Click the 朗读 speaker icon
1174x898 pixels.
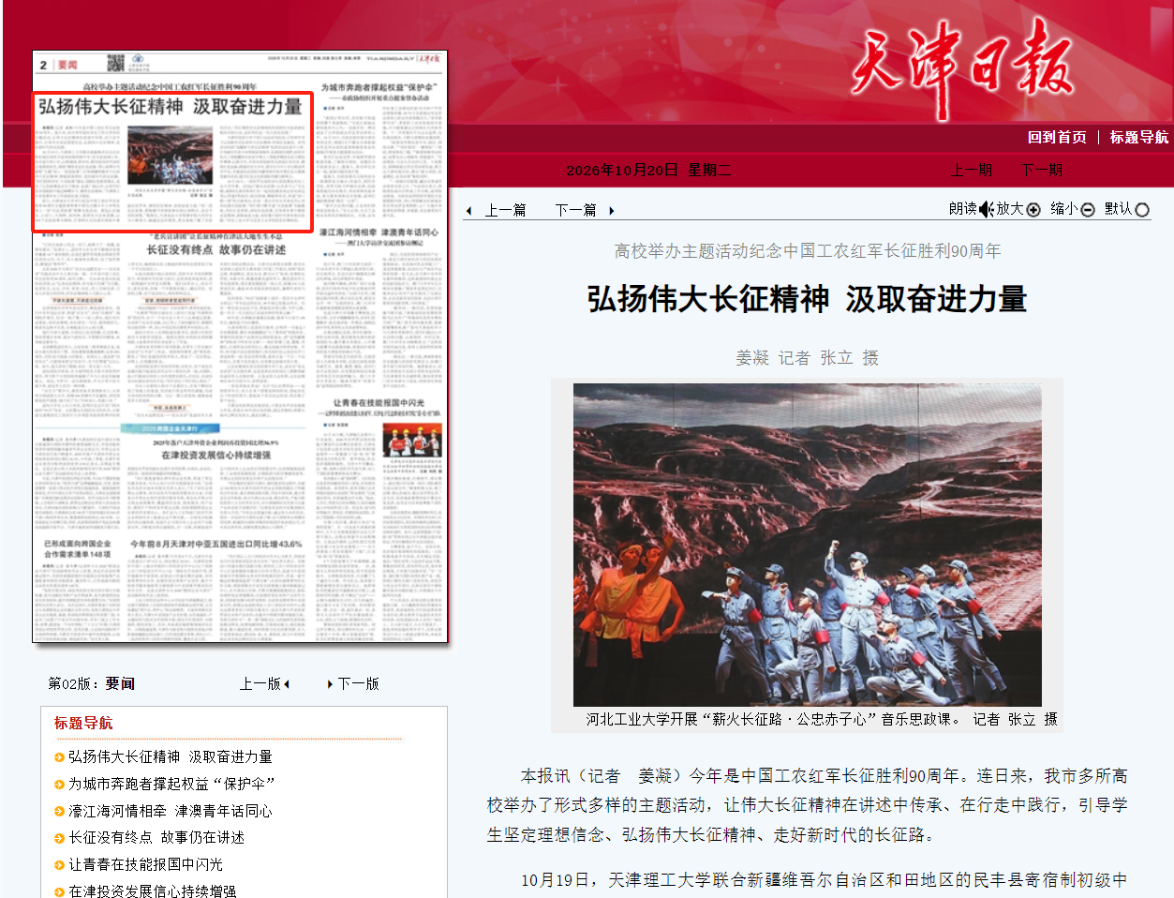[x=987, y=209]
